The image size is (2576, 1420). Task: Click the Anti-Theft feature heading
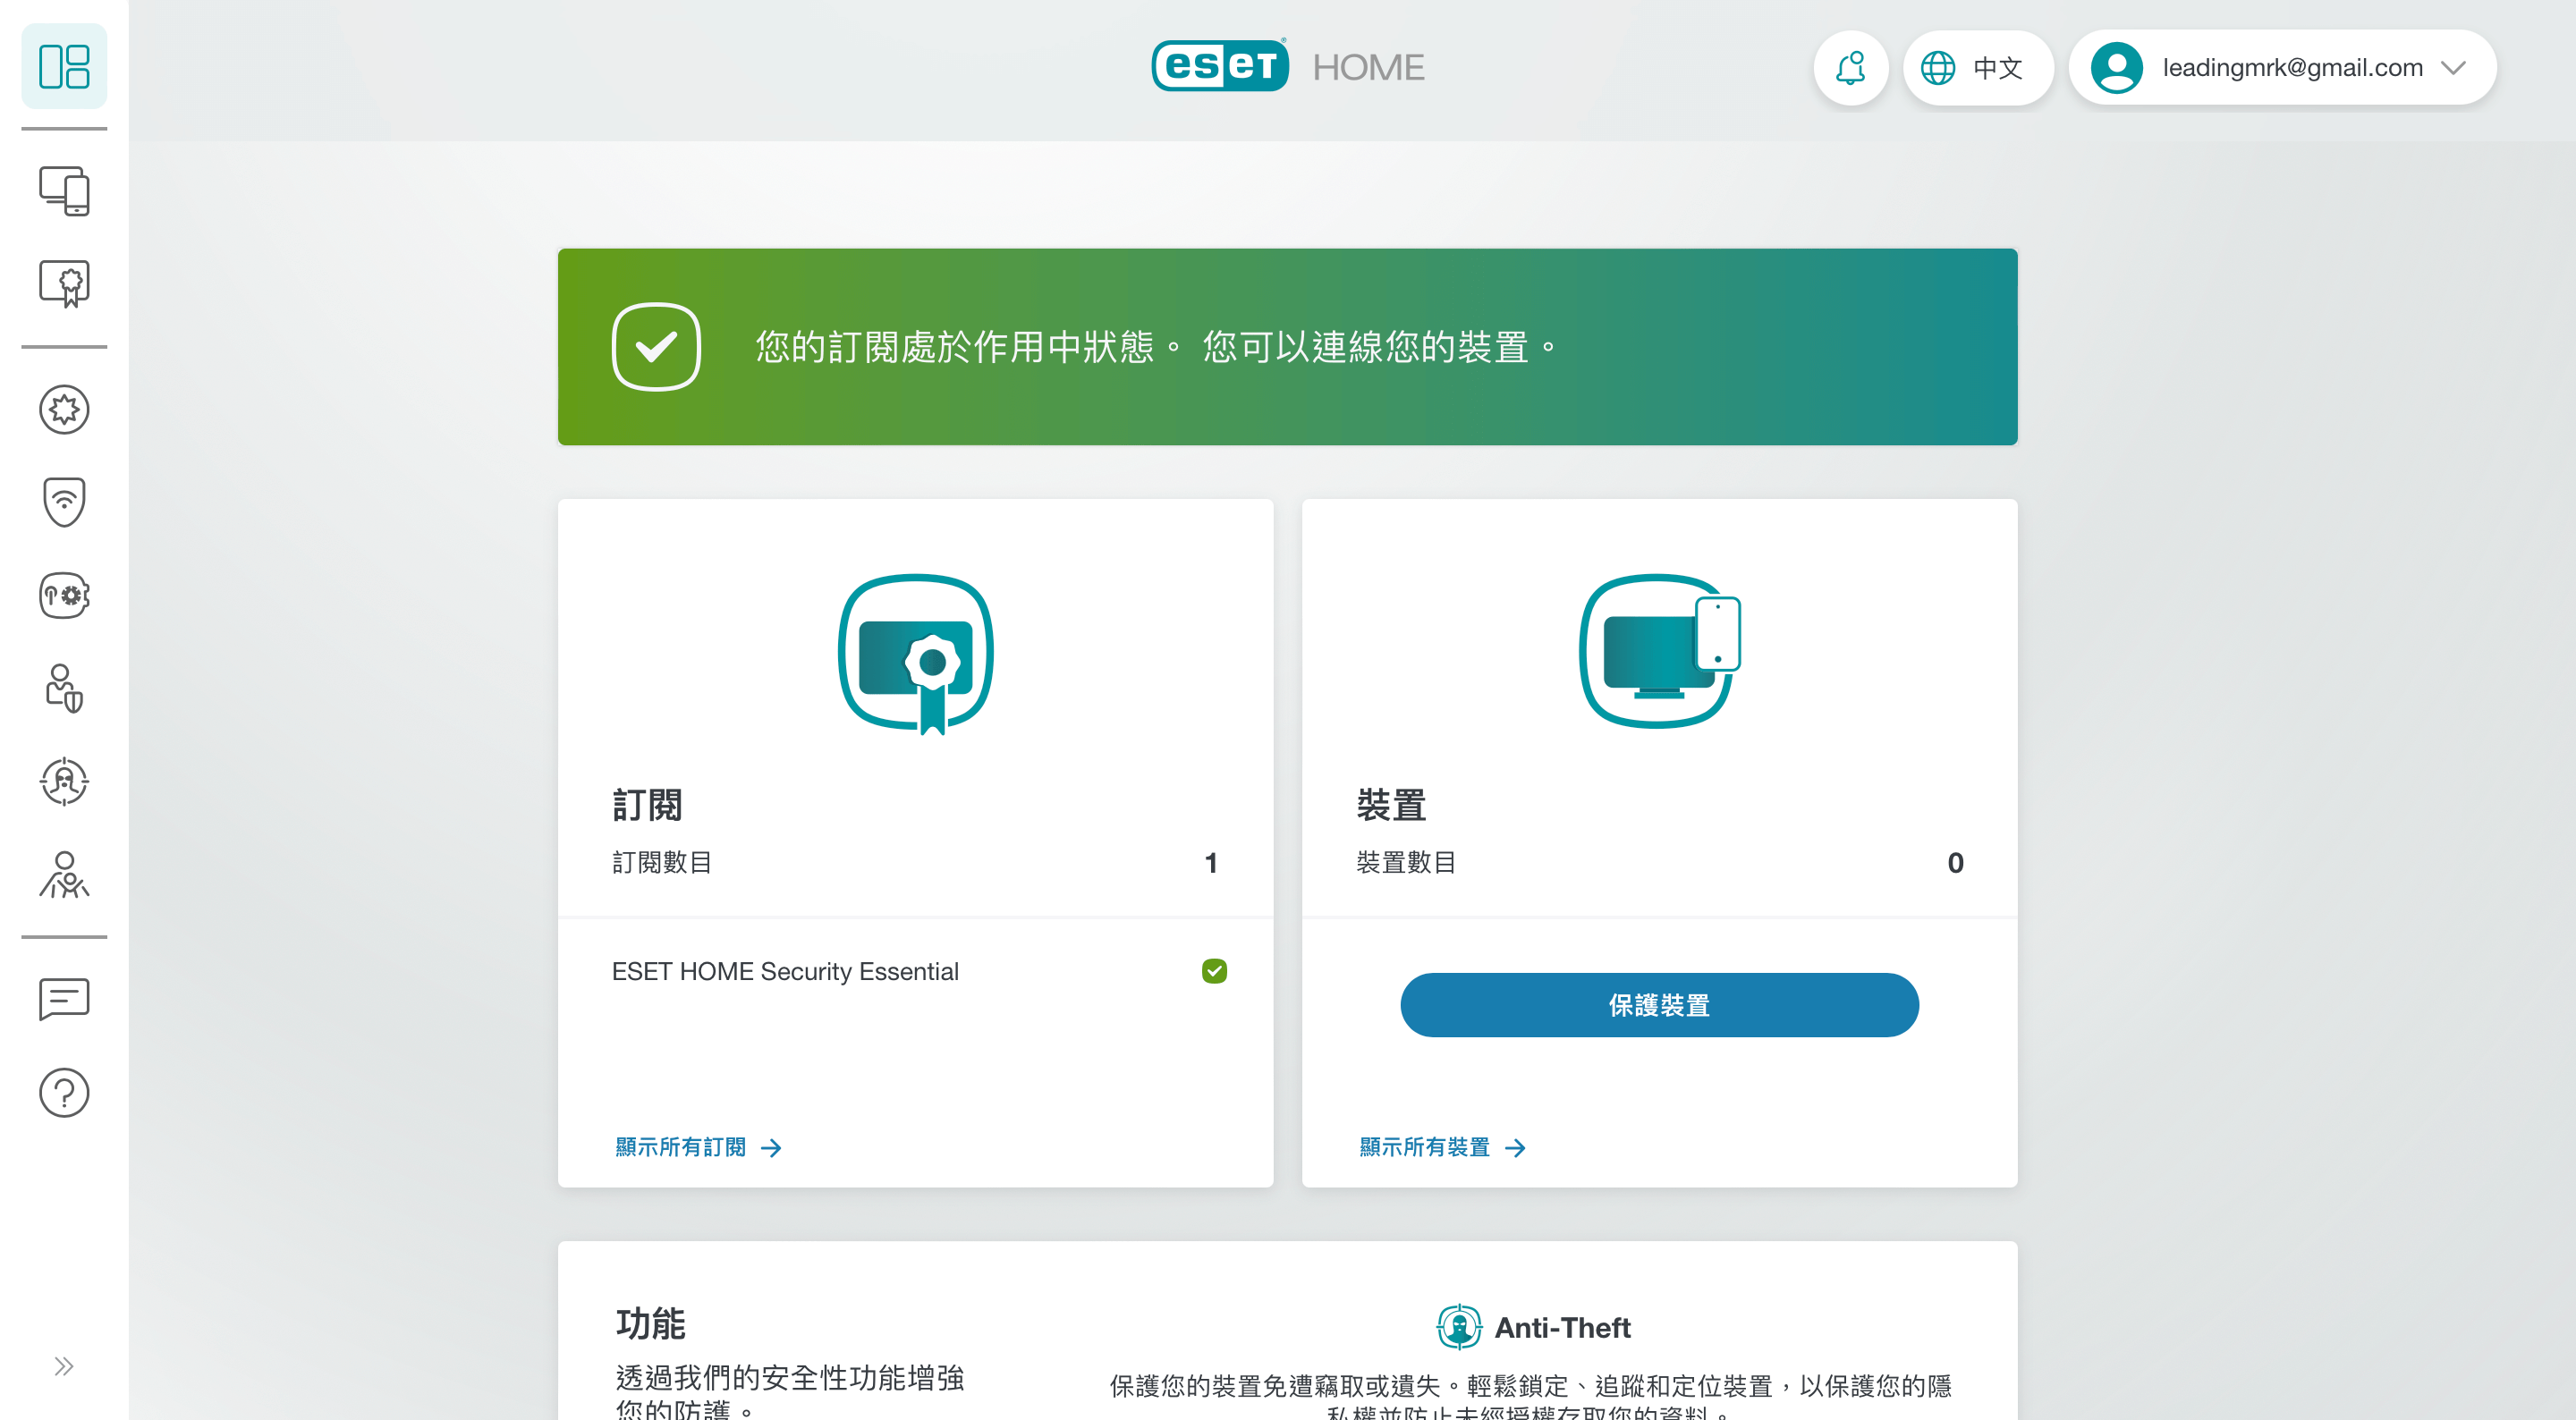click(1562, 1327)
